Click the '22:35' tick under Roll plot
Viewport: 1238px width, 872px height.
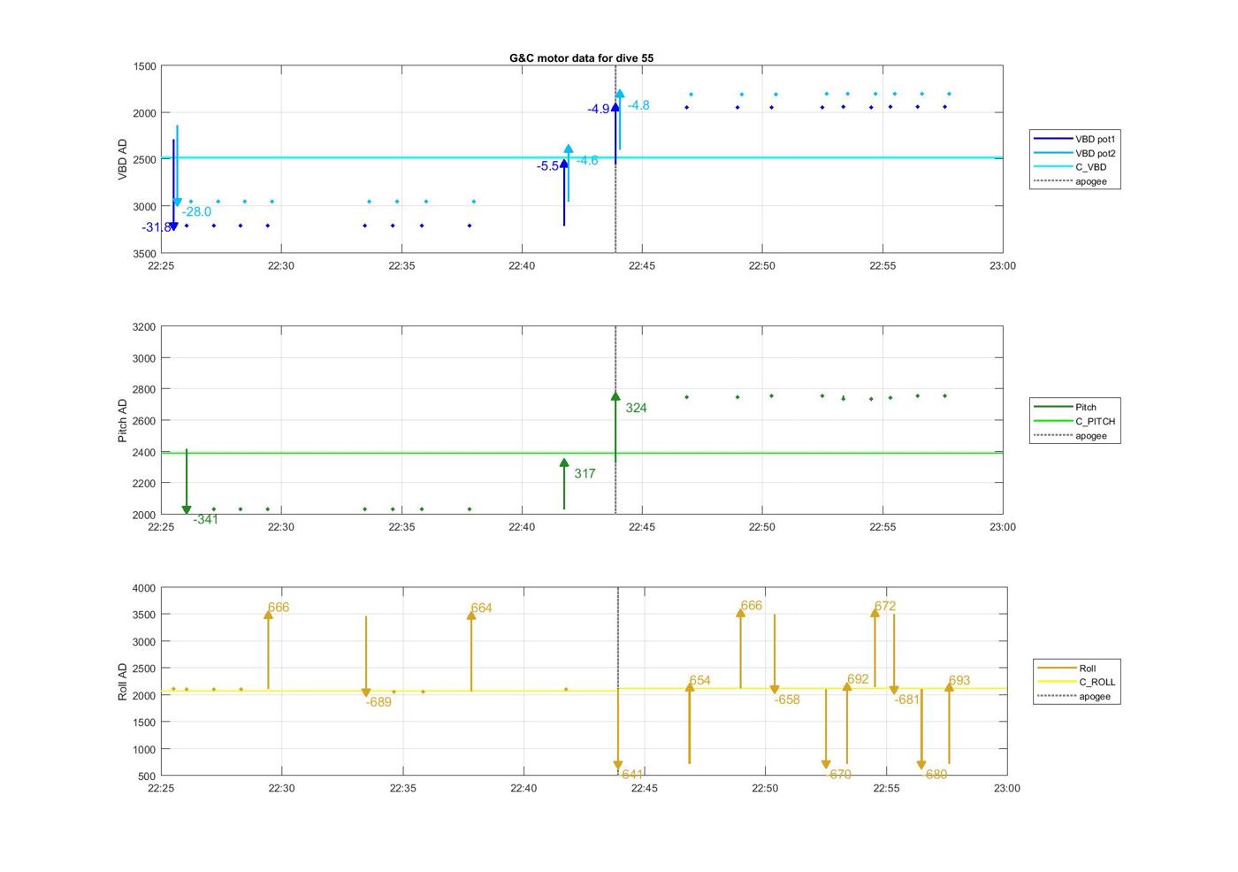[402, 788]
